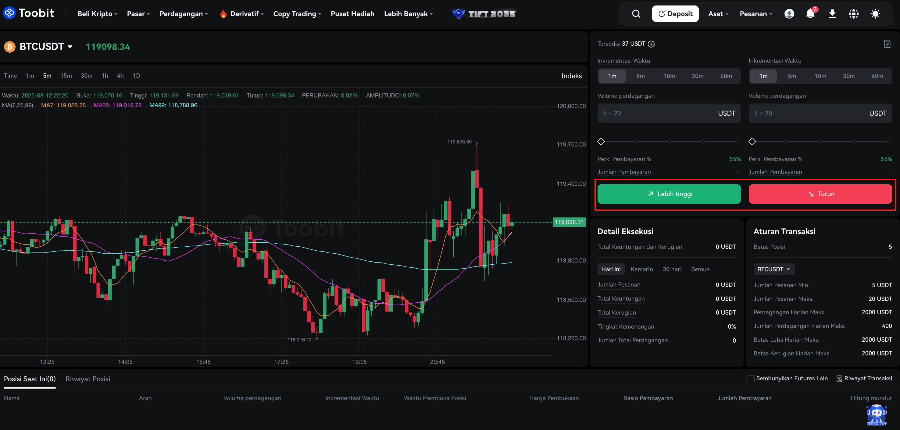This screenshot has height=430, width=900.
Task: Click the Toobit logo
Action: [x=29, y=13]
